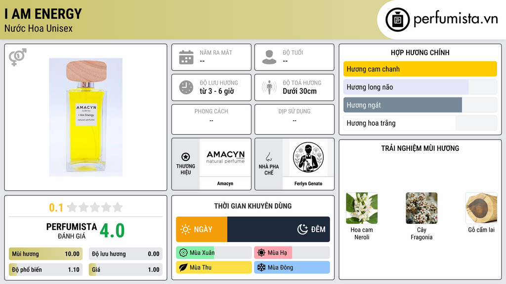Click the sun icon for Mùa Hạ
Viewport: 506px width, 284px height.
(261, 253)
